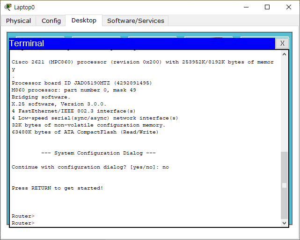300x240 pixels.
Task: Click the terminal scrollbar down arrow
Action: tap(284, 223)
